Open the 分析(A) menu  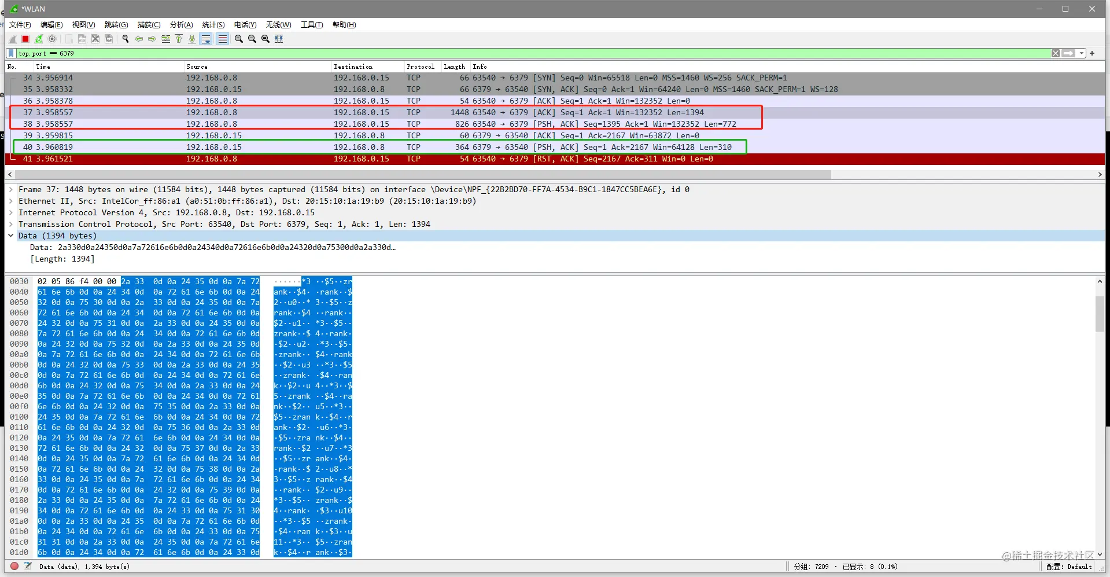coord(181,25)
